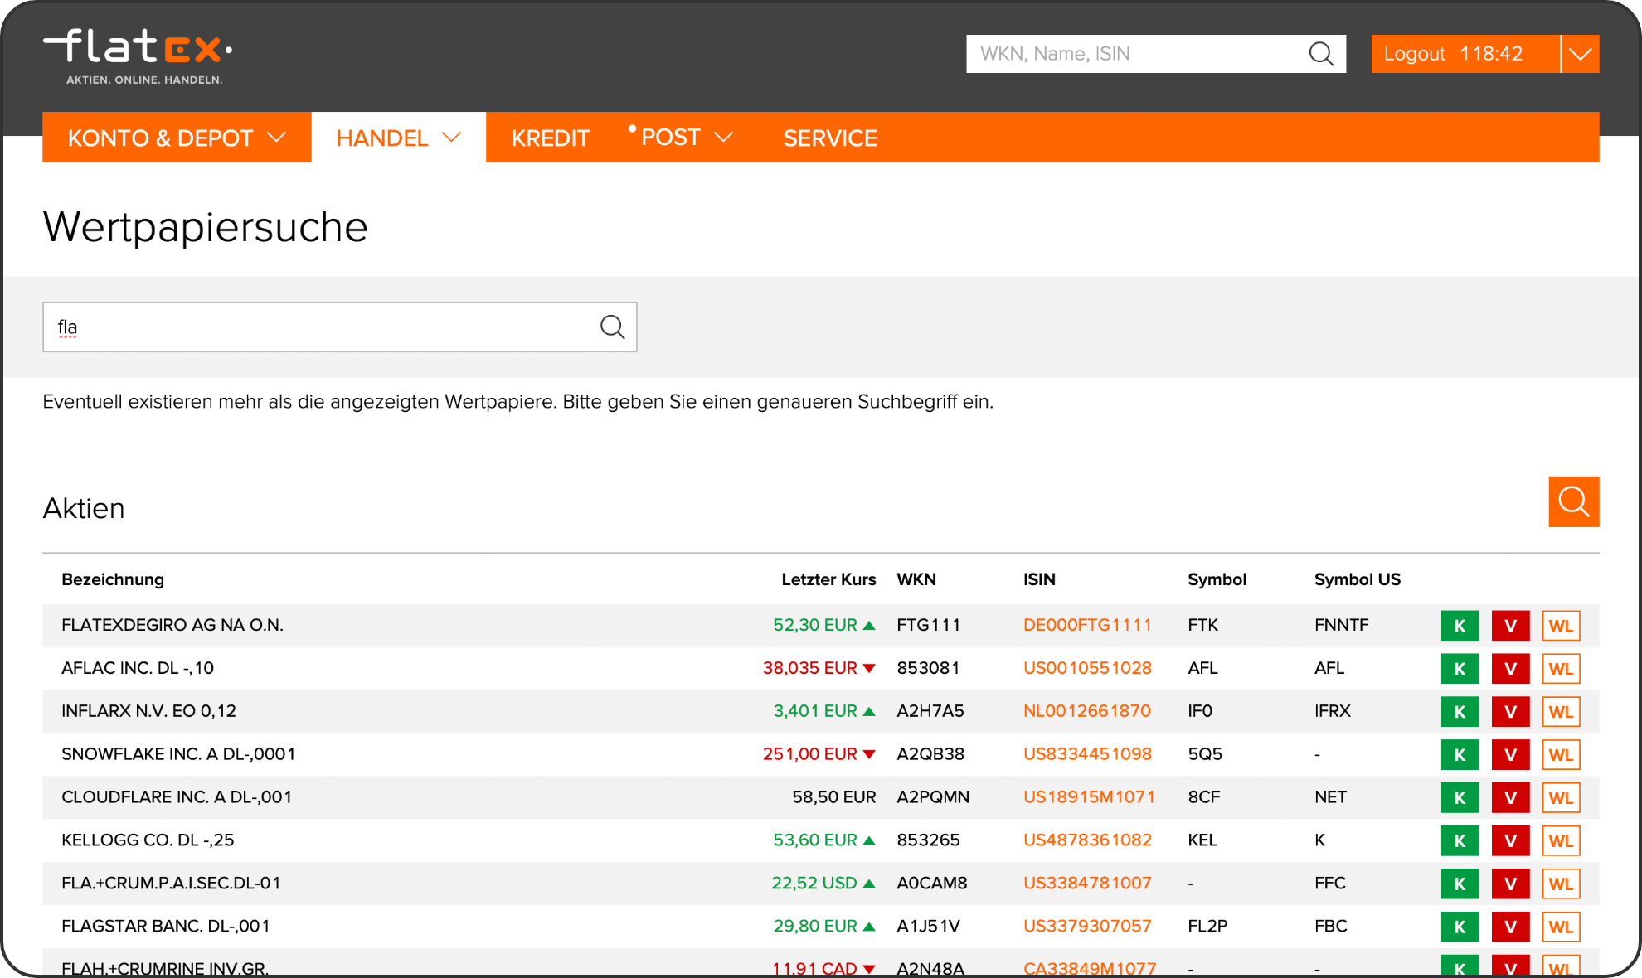Viewport: 1642px width, 978px height.
Task: Click orange search button beside Aktien heading
Action: [x=1573, y=501]
